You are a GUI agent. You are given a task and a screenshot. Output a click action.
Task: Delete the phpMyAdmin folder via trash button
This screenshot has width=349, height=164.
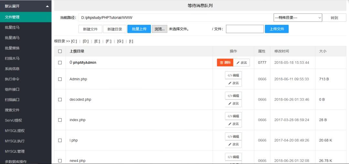click(225, 63)
